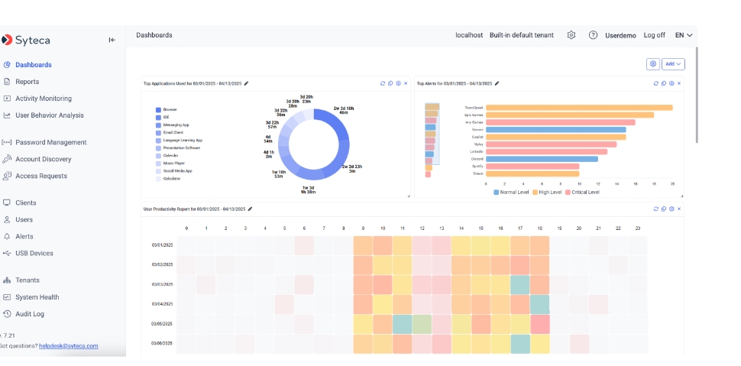Collapse the sidebar with the arrow icon

click(x=112, y=40)
